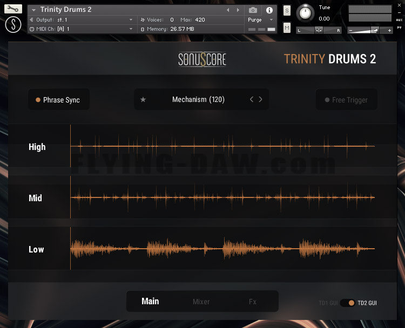Click the TD2 GUI label
Viewport: 405px width, 328px height.
point(367,303)
